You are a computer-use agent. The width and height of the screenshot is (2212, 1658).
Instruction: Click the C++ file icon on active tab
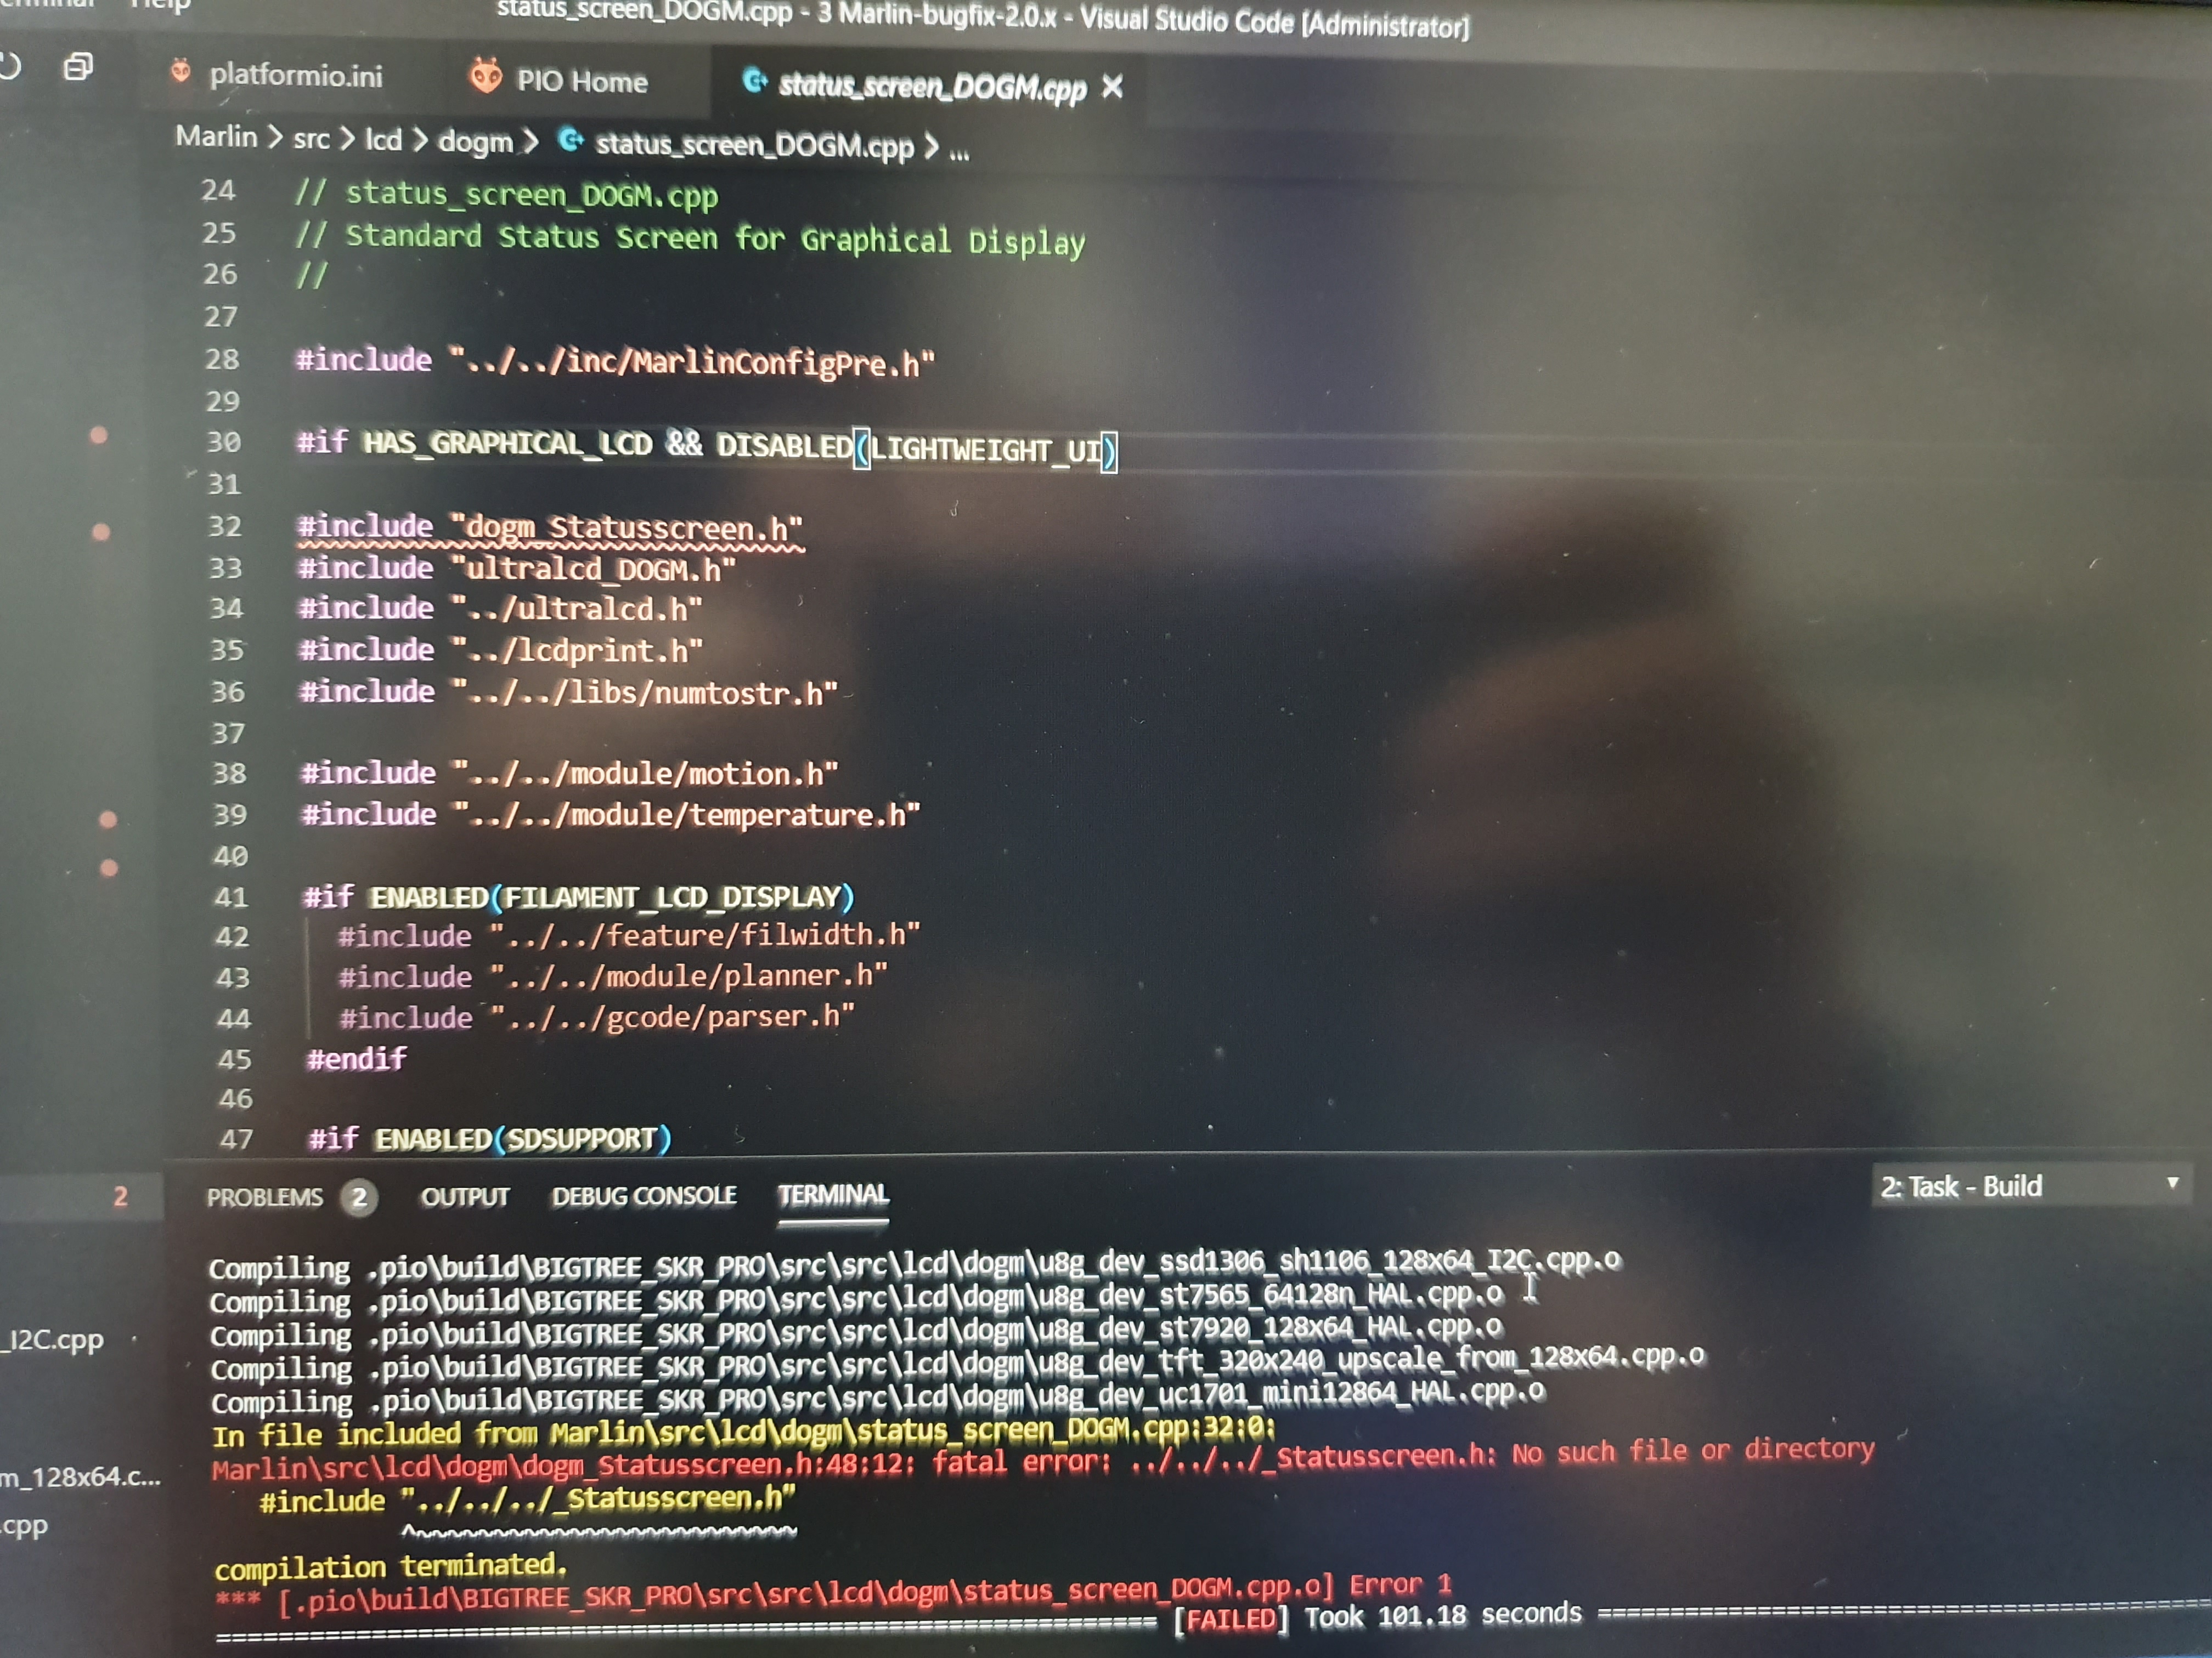pyautogui.click(x=755, y=80)
